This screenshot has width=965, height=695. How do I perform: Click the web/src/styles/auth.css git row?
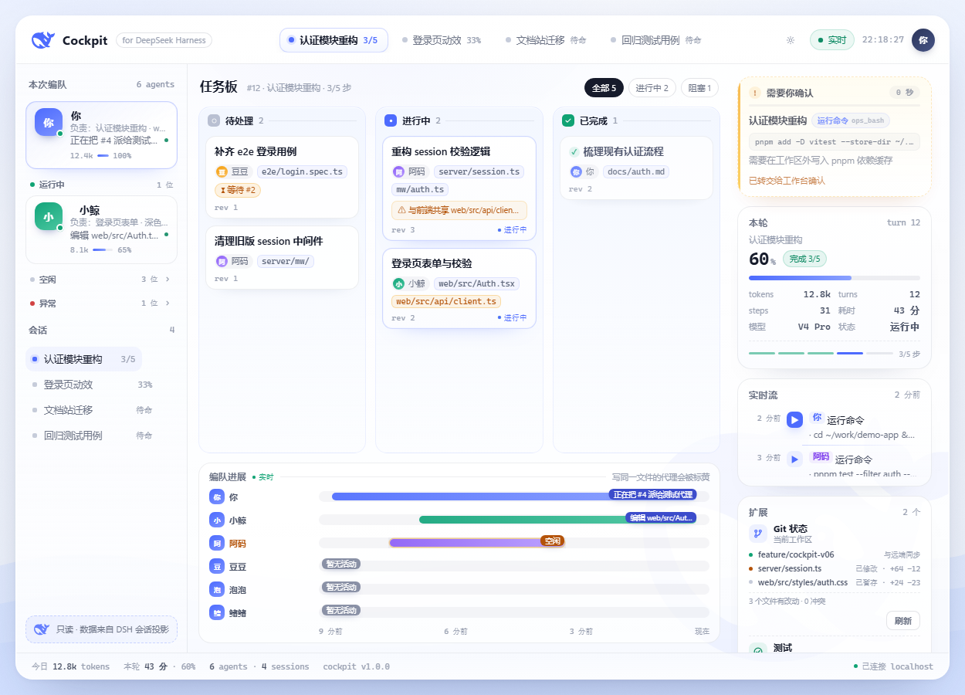[835, 582]
